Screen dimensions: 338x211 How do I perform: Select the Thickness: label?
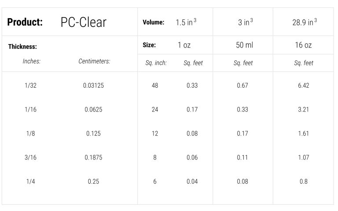coord(22,46)
